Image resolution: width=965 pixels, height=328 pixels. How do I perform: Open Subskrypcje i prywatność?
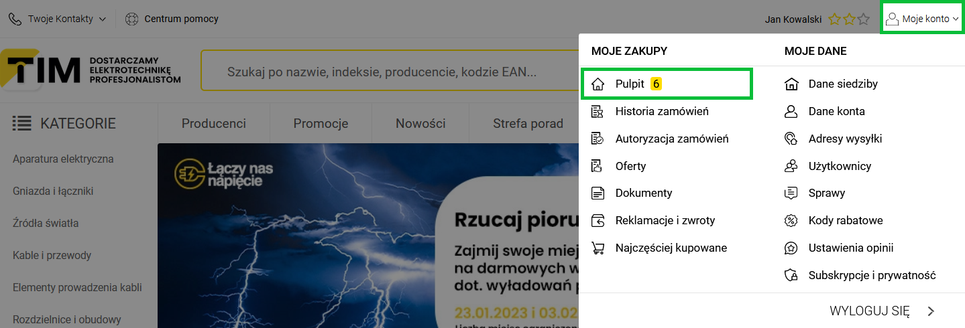(872, 275)
